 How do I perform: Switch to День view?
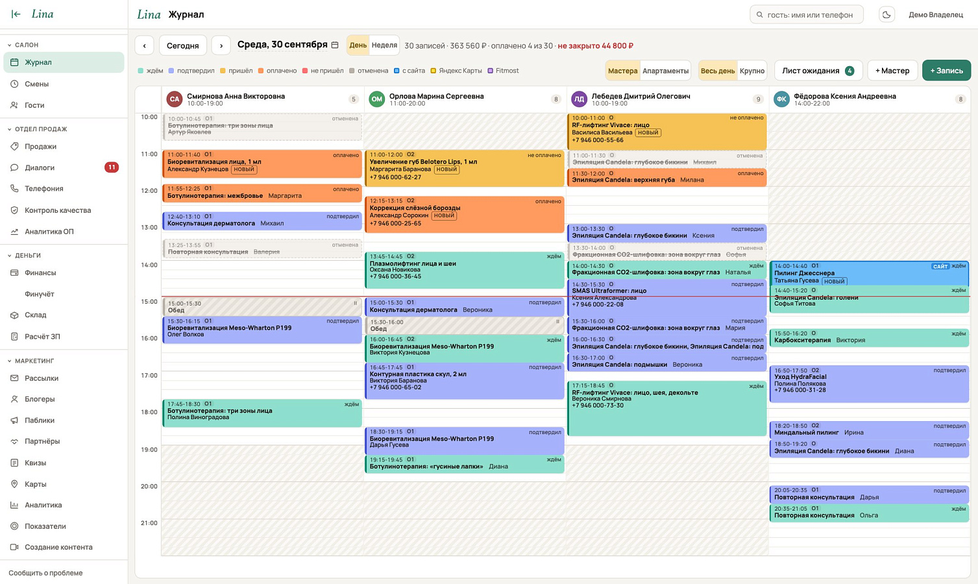[358, 45]
